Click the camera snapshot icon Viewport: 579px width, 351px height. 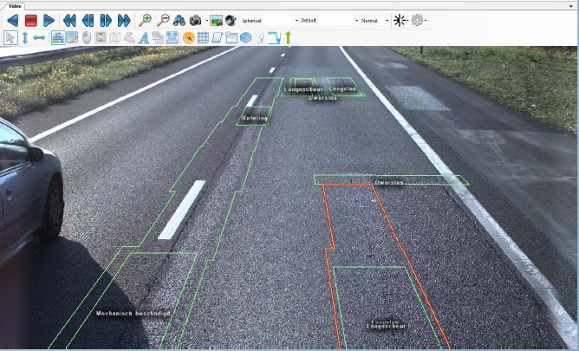click(x=195, y=20)
